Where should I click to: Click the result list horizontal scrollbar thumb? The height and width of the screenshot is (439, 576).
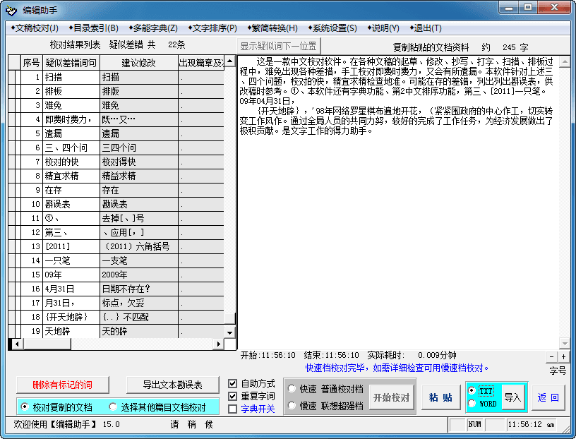[47, 344]
